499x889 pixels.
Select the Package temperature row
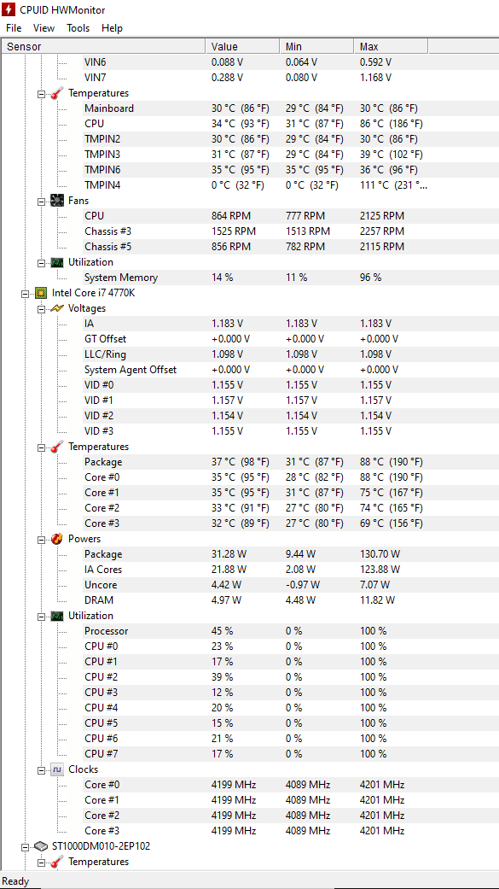point(249,462)
